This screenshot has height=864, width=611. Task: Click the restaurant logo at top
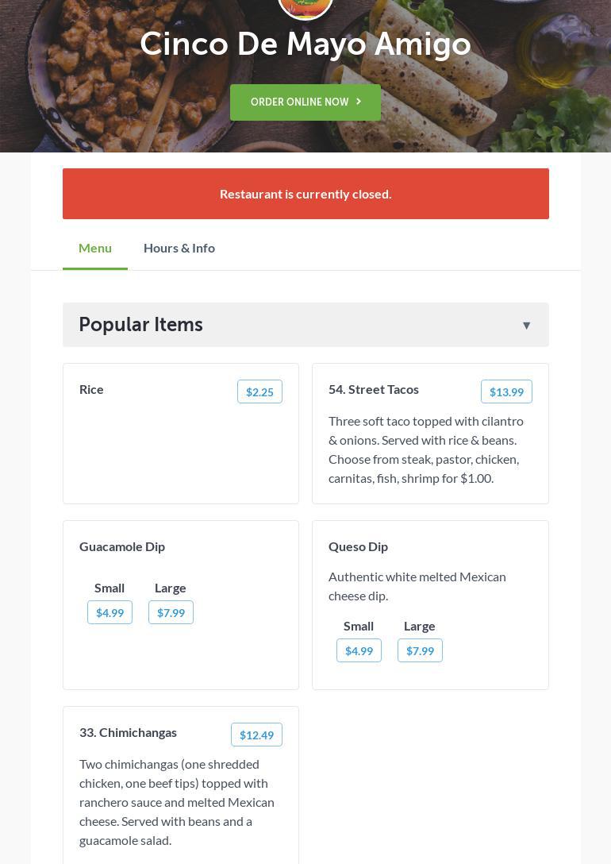(x=305, y=6)
